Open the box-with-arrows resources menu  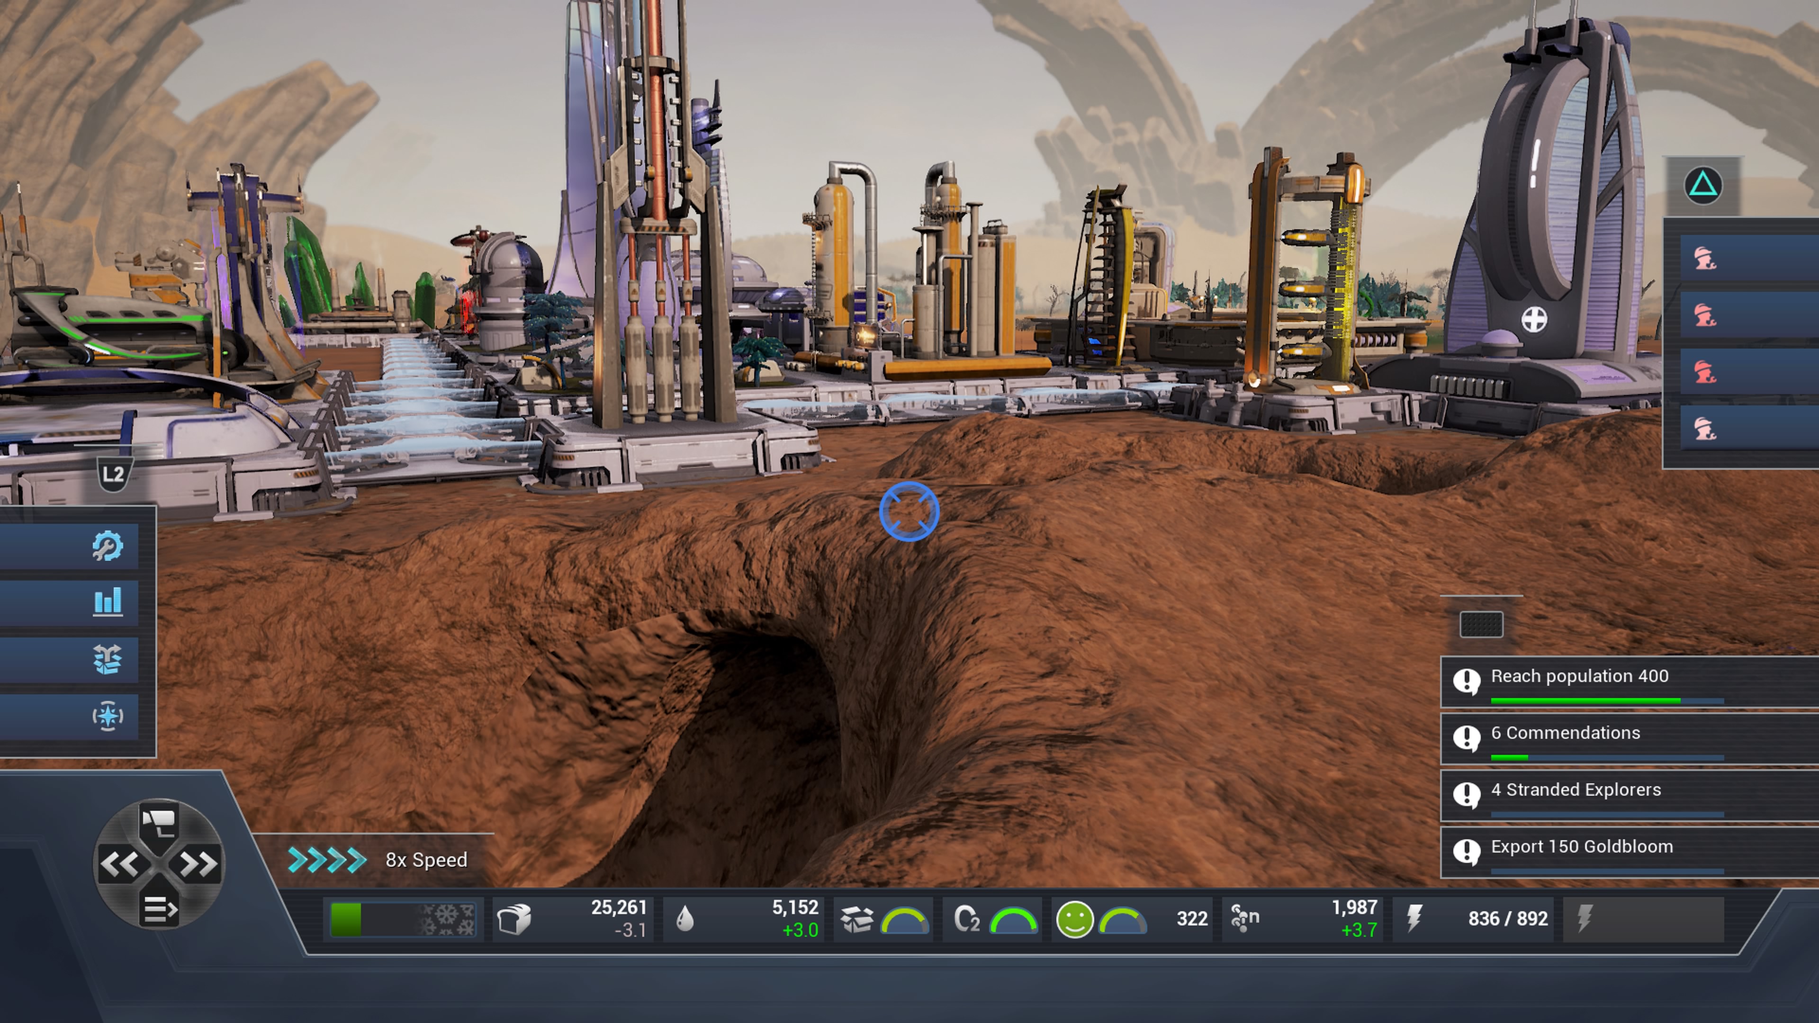108,659
